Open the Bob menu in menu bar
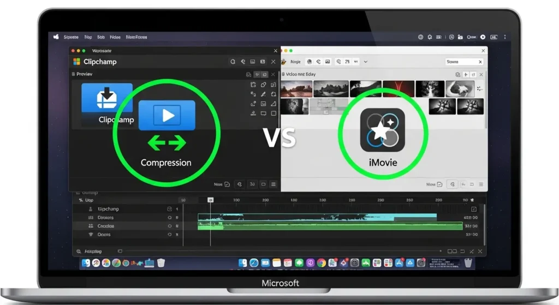This screenshot has height=305, width=559. coord(101,37)
